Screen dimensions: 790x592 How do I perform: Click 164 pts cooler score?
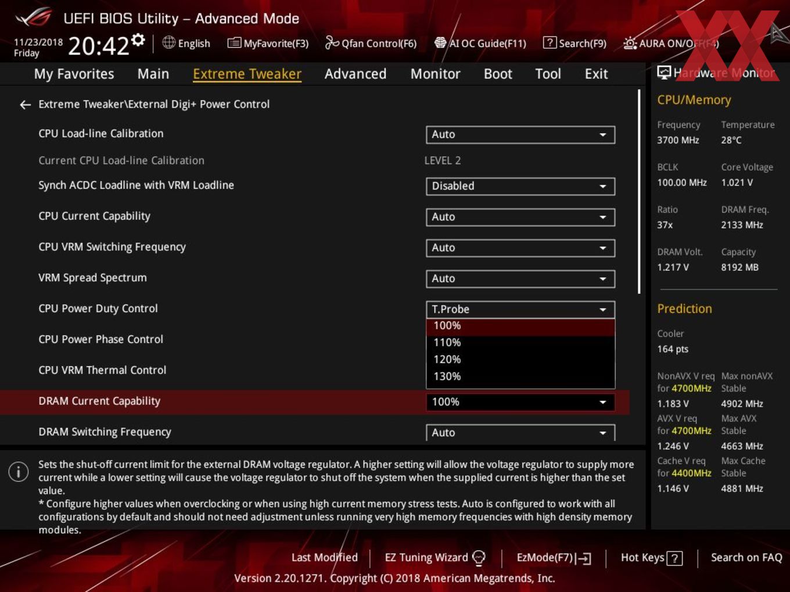tap(673, 349)
